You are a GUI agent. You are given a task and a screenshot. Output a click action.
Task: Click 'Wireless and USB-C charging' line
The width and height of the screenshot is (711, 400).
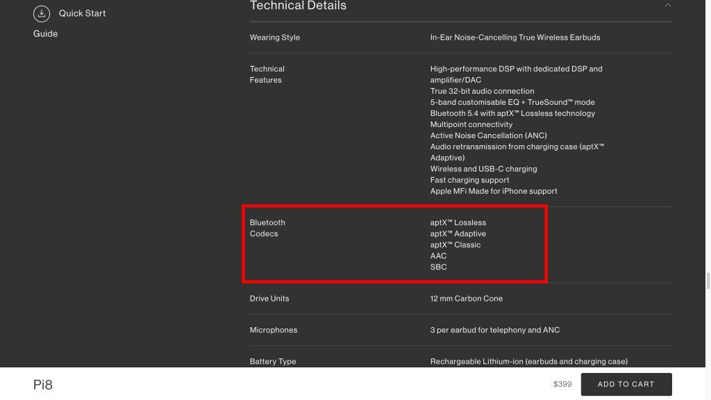click(x=483, y=169)
